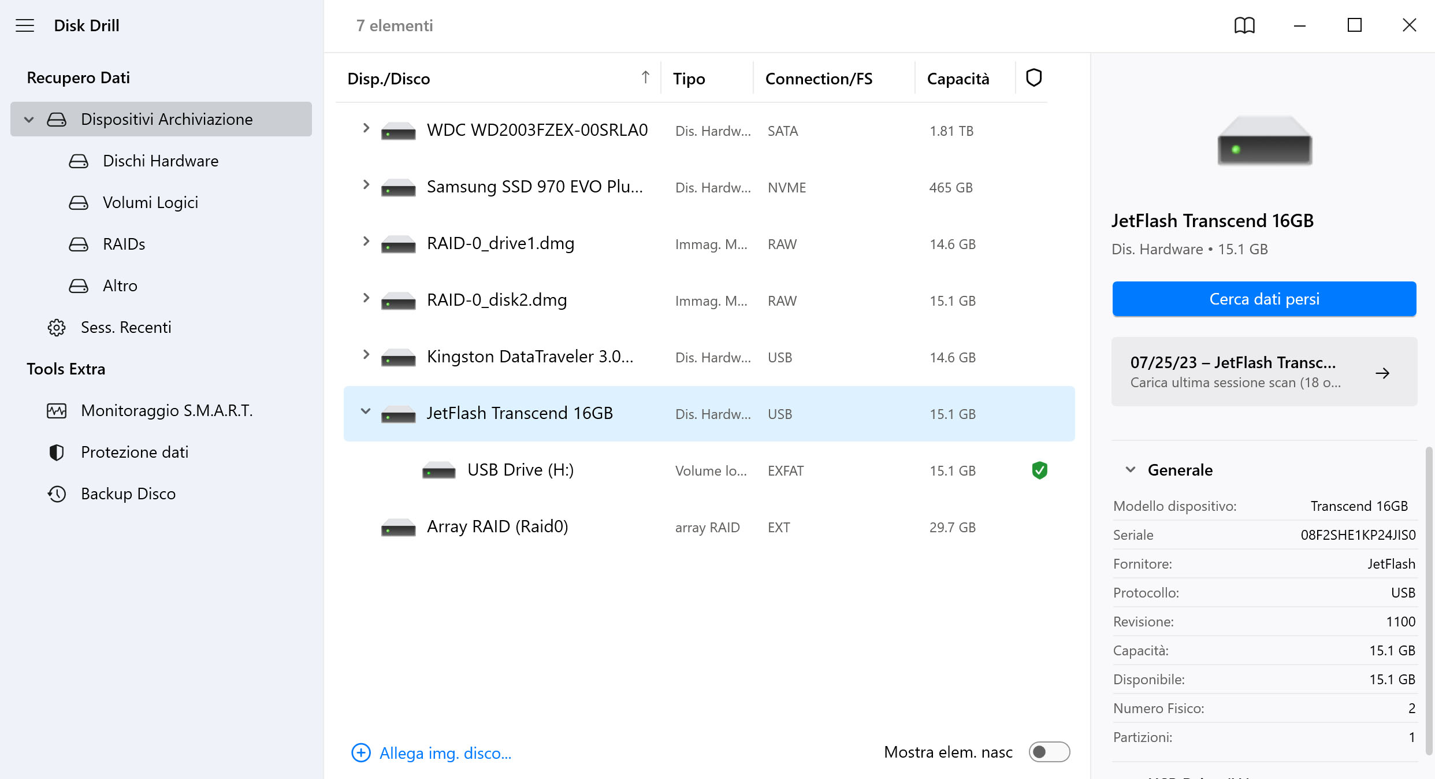1435x779 pixels.
Task: Toggle Mostra elem. nasc switch
Action: point(1049,752)
